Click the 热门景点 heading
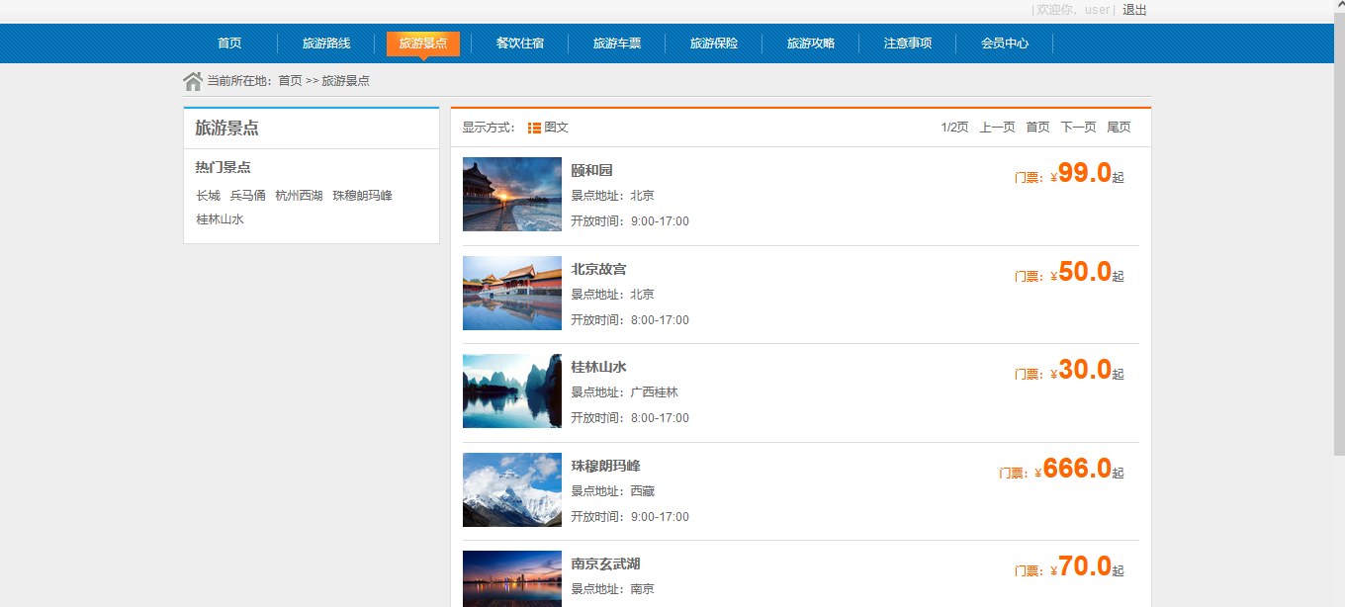 pyautogui.click(x=223, y=167)
